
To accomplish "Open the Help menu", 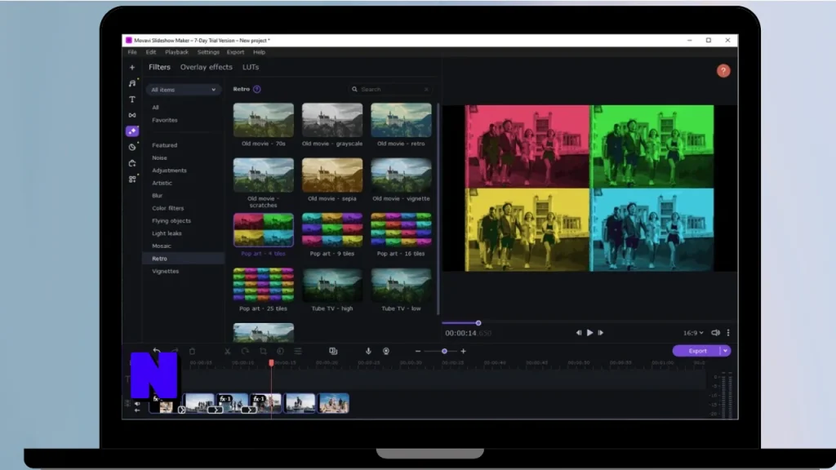I will [259, 52].
